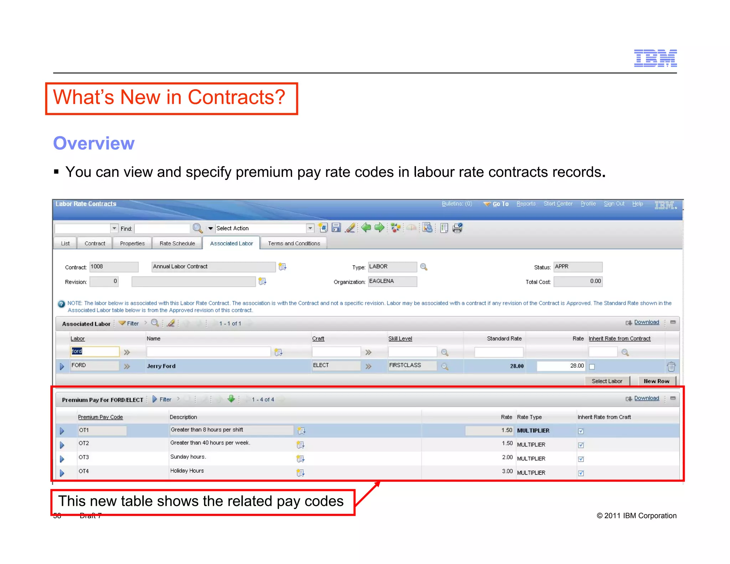Click the Revise Contract toolbar icon

[x=411, y=228]
